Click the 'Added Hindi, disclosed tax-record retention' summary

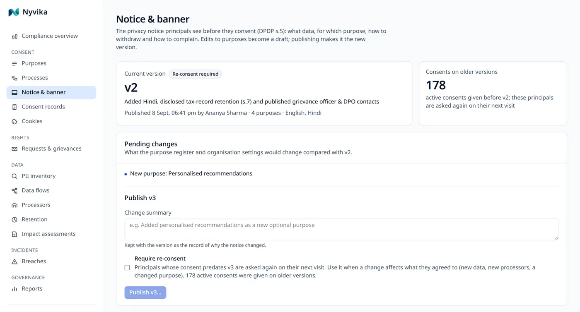point(252,101)
